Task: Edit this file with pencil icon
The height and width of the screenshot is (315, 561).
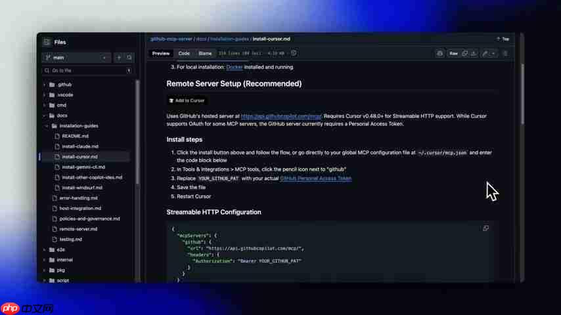Action: (485, 54)
